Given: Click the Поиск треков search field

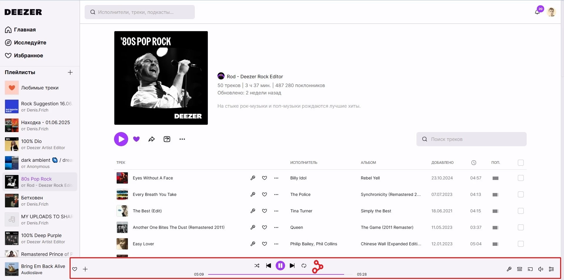Looking at the screenshot, I should 471,139.
